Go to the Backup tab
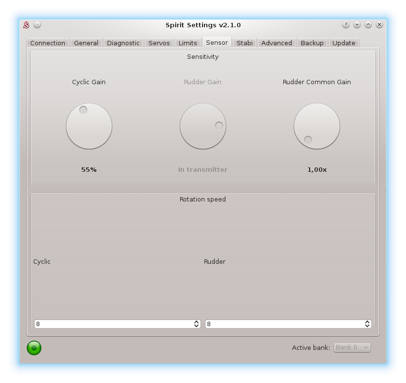Screen dimensions: 406x383 [312, 43]
